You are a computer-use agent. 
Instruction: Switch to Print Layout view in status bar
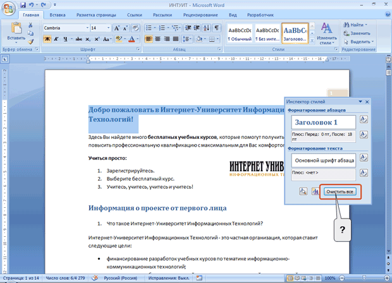(290, 278)
